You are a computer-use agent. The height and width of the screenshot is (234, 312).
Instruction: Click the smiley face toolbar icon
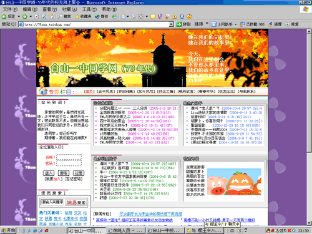coord(189,16)
